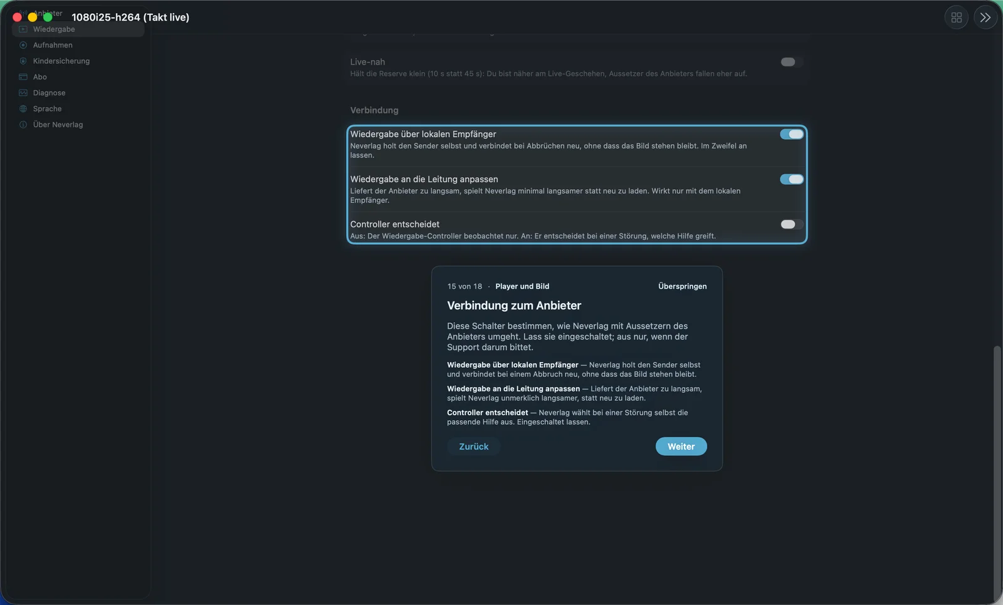Click the double chevron icon at top right

[985, 18]
